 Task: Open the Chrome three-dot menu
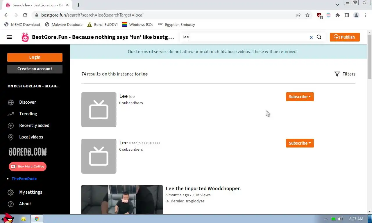click(366, 15)
